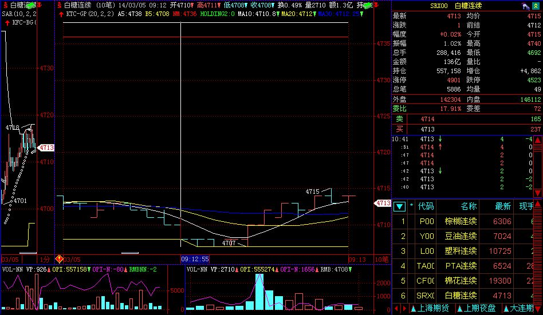Click the 代码 column header
543x315 pixels.
426,206
